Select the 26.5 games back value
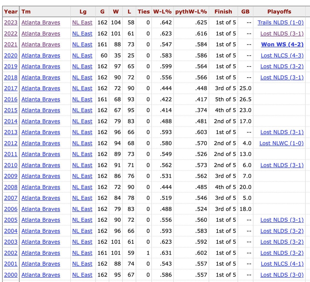 pos(245,99)
